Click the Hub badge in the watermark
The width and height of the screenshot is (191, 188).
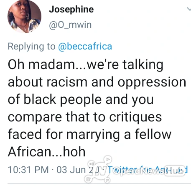(x=175, y=171)
